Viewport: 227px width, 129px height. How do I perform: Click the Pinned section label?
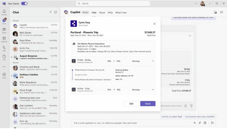[x=16, y=21]
